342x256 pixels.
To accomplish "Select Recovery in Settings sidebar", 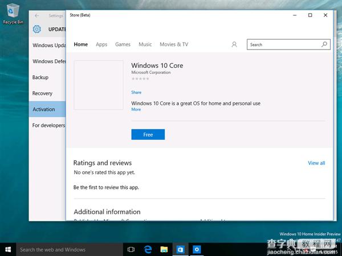I will click(47, 93).
